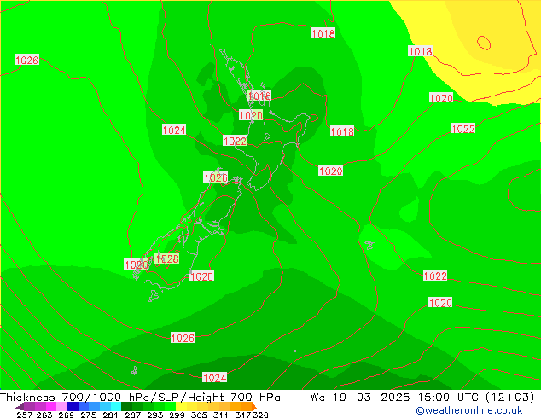
Task: Click the legend value 320
Action: 260,415
